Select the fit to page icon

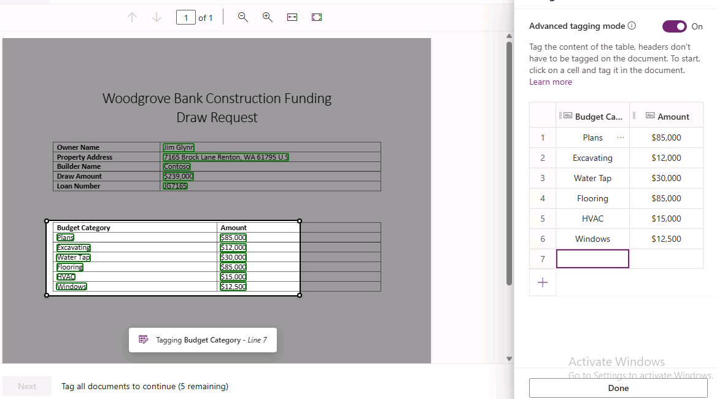[x=317, y=17]
